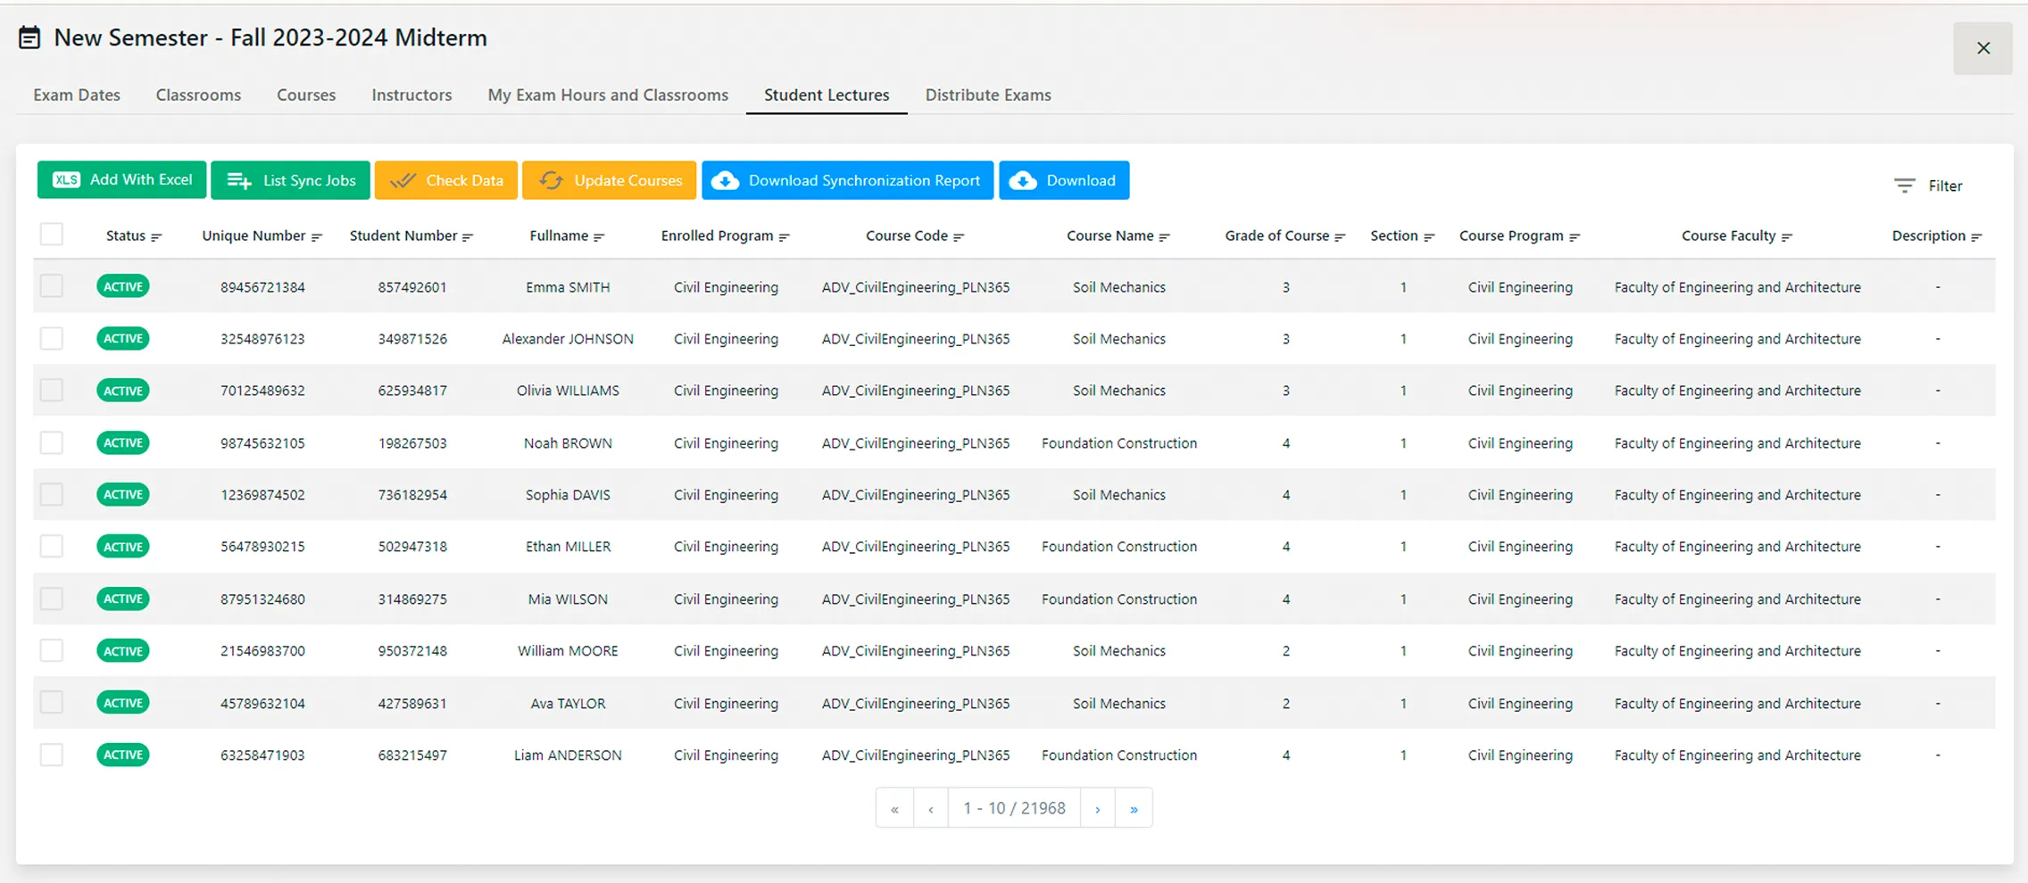Click the blue Download cloud button
Image resolution: width=2028 pixels, height=883 pixels.
(x=1063, y=180)
